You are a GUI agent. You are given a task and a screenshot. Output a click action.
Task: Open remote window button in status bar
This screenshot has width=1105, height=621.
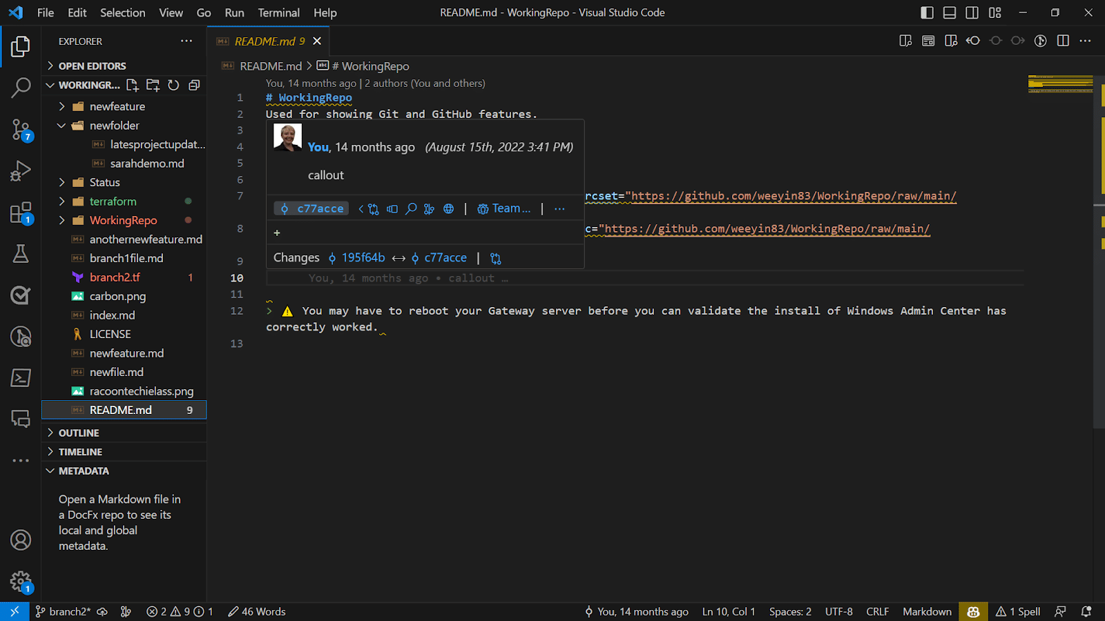tap(15, 611)
